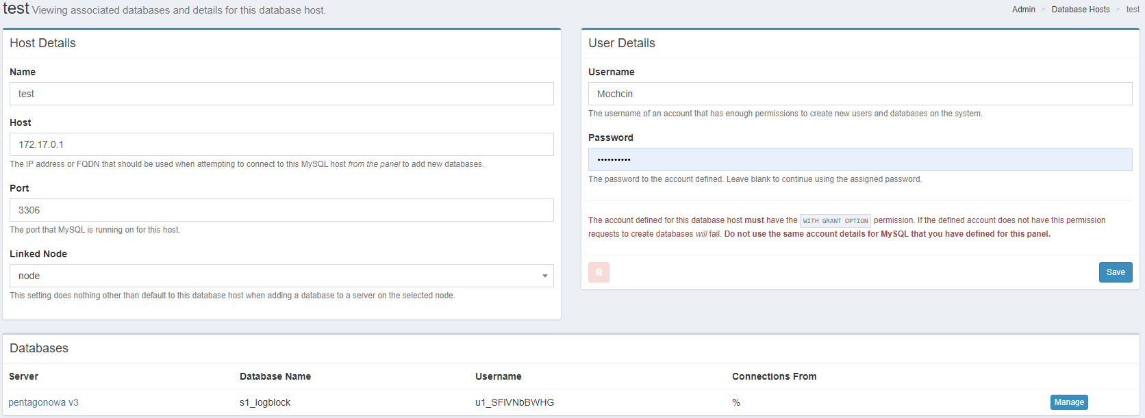Focus the Password input field

coord(859,159)
